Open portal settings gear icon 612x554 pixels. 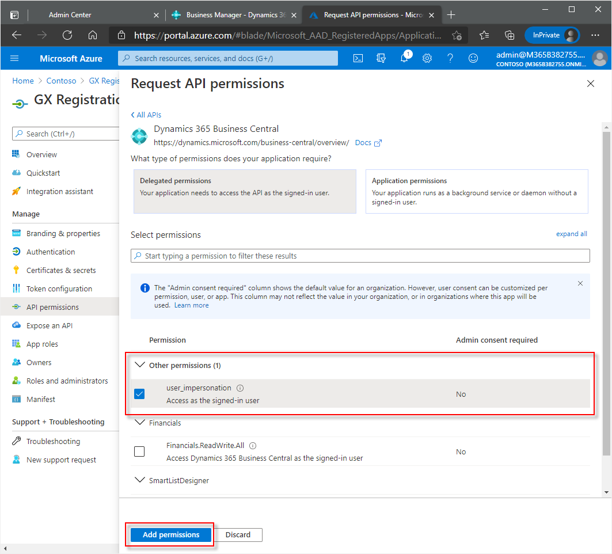[x=427, y=58]
